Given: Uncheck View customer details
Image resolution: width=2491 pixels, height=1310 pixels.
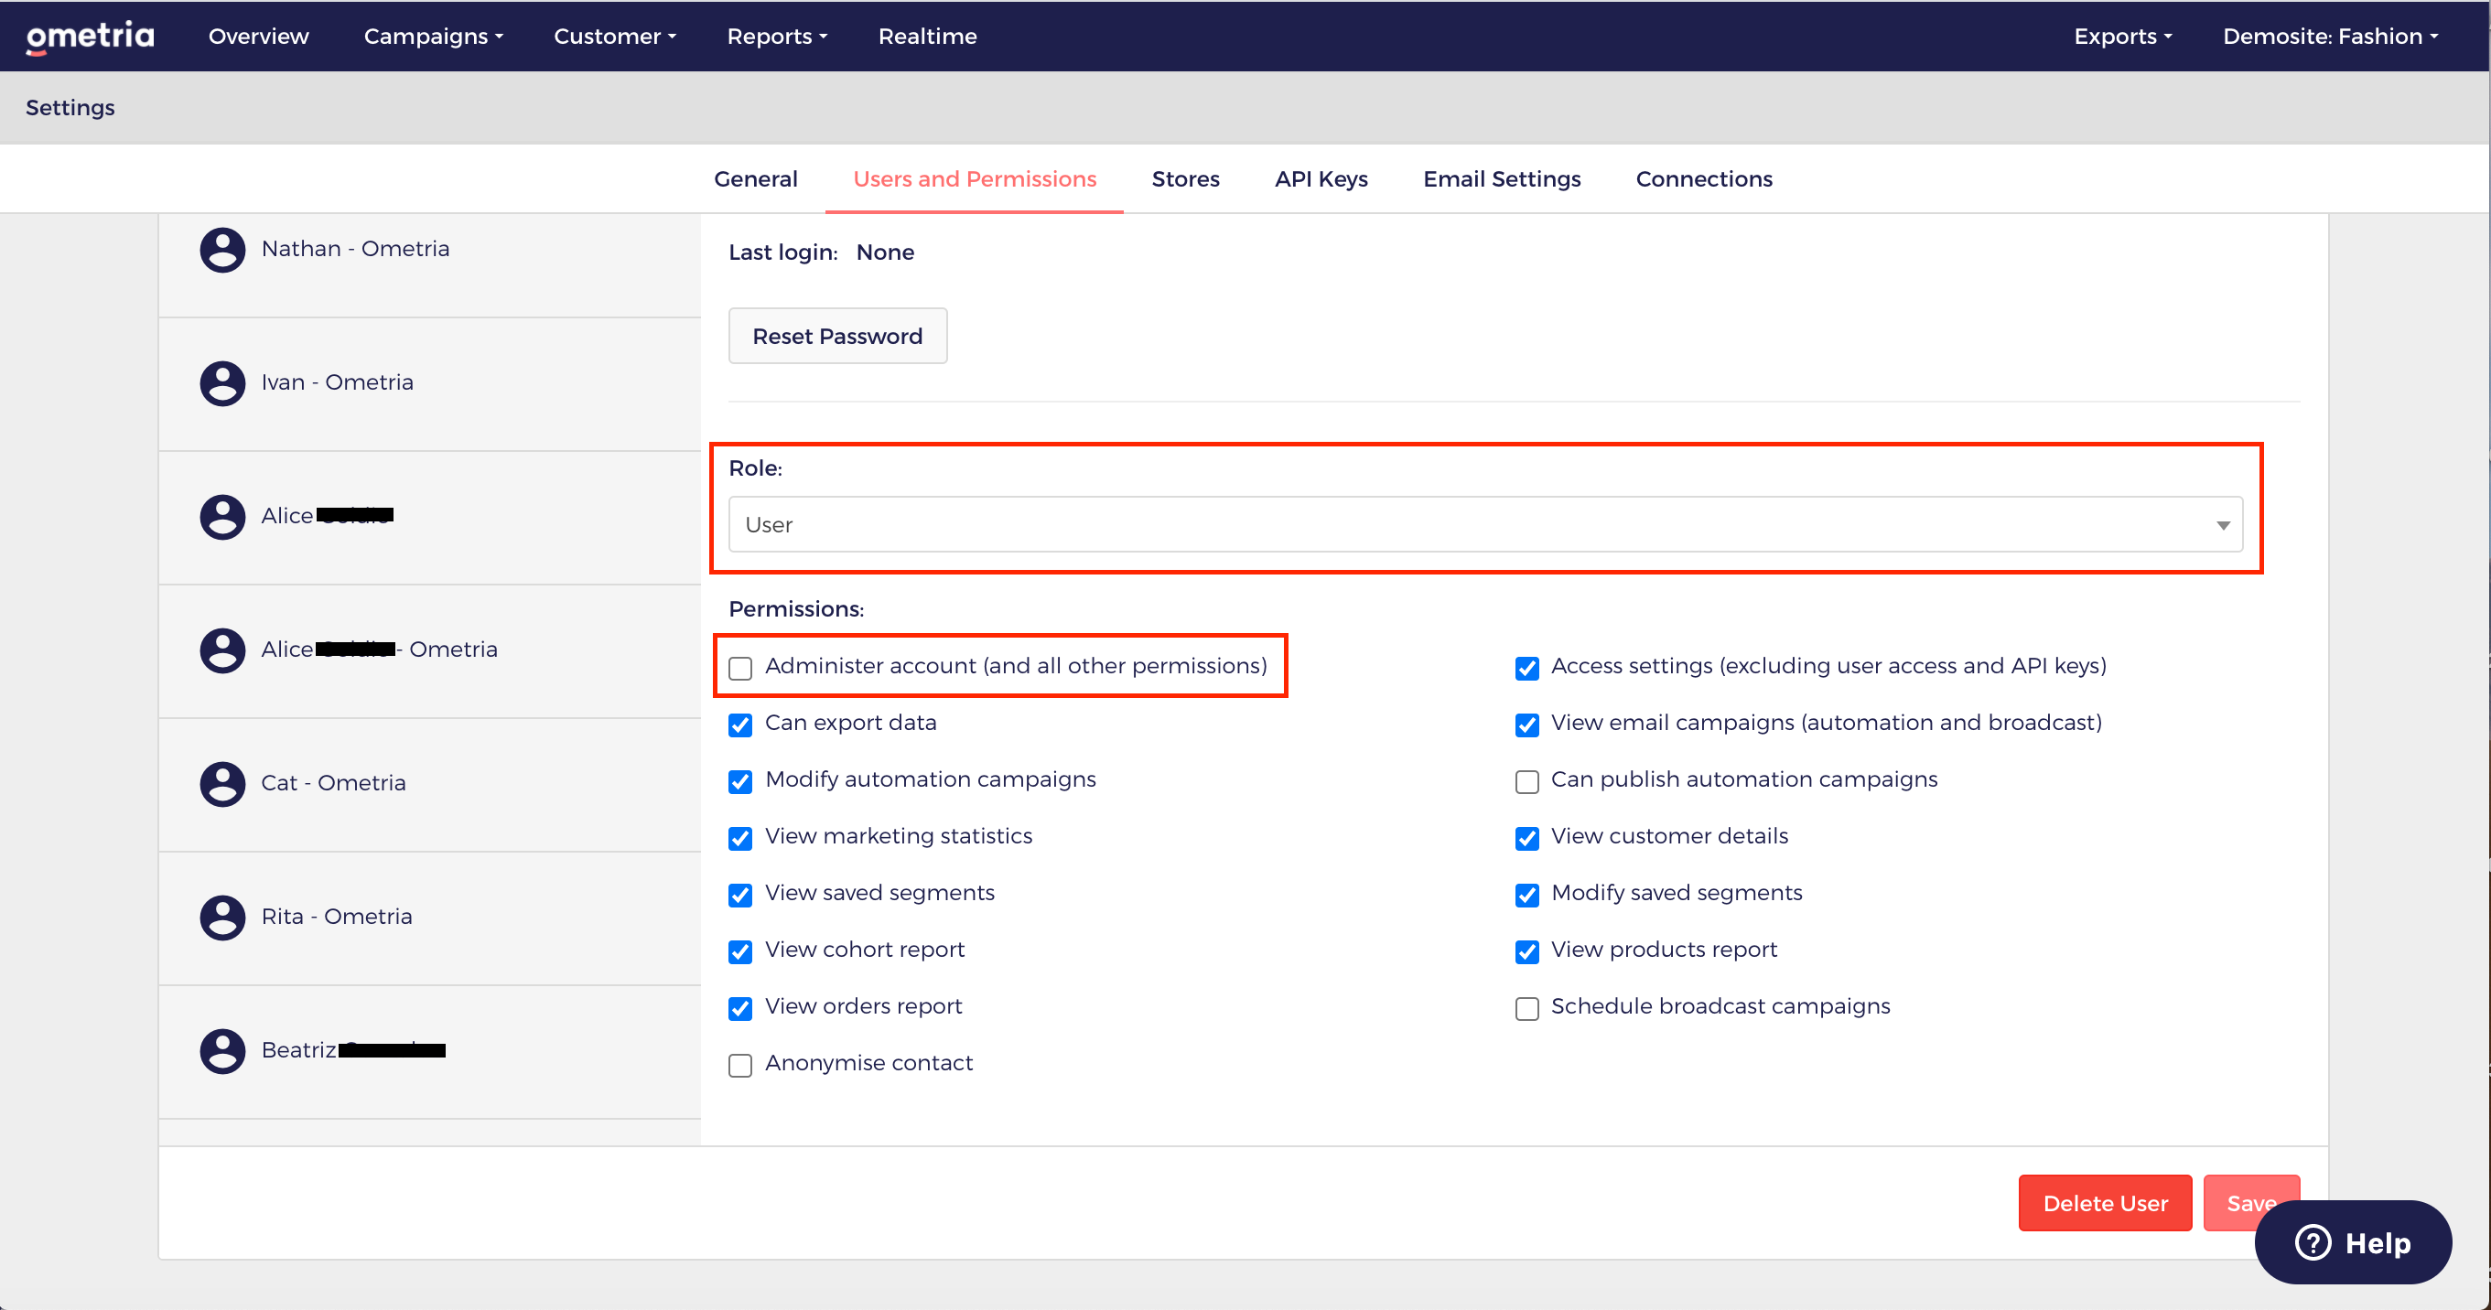Looking at the screenshot, I should [1526, 838].
